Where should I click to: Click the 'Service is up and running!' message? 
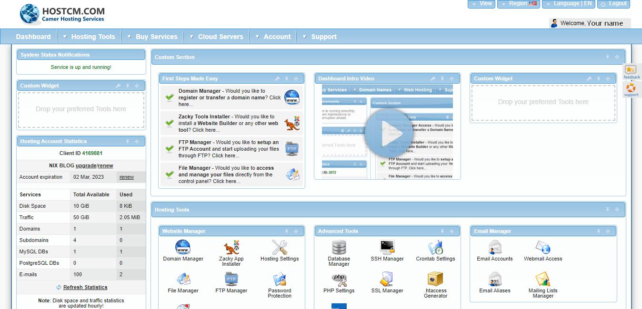[x=81, y=67]
